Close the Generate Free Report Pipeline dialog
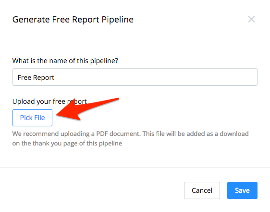Screen dimensions: 270x212 click(x=251, y=19)
